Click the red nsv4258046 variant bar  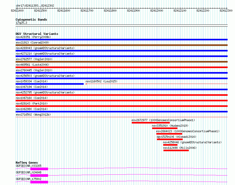[170, 145]
